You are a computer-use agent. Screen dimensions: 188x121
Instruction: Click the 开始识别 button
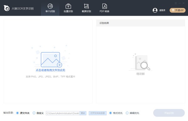pyautogui.click(x=169, y=113)
